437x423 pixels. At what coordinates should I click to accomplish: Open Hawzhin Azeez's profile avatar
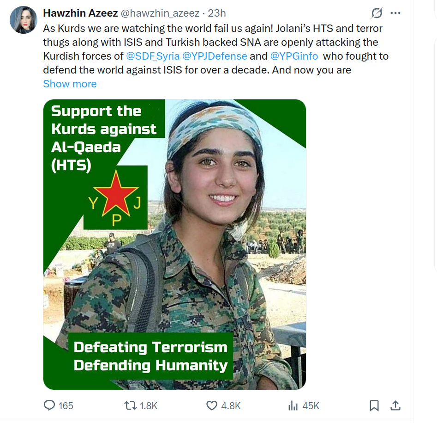click(x=24, y=20)
